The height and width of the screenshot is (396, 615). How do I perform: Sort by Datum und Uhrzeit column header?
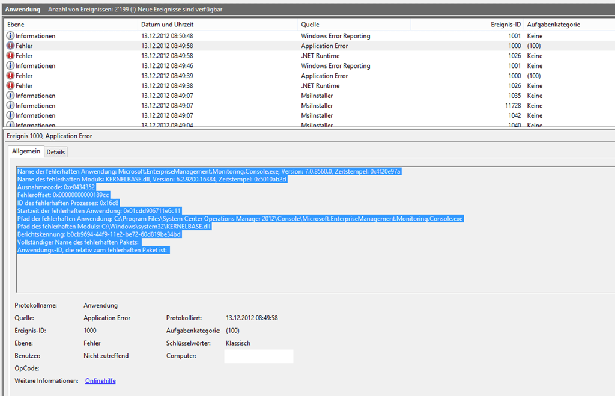tap(217, 24)
